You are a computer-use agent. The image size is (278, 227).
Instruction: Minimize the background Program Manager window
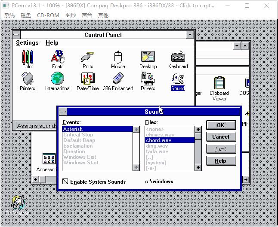point(237,46)
